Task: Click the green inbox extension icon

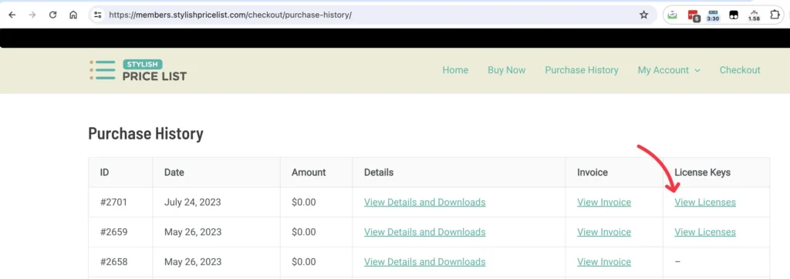Action: coord(672,15)
